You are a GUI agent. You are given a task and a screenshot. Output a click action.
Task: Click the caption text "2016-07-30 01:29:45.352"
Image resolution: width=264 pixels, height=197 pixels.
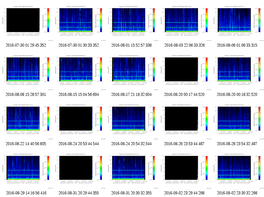tap(26, 45)
